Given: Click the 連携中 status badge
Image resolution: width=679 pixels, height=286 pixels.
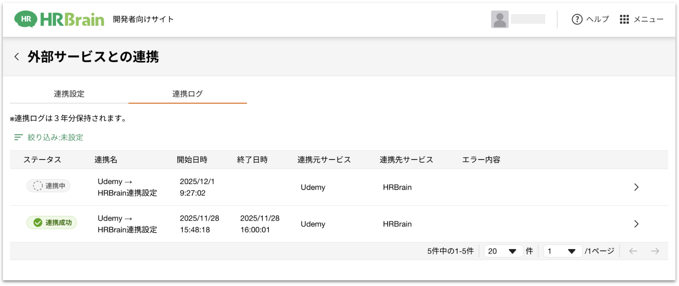Looking at the screenshot, I should [x=48, y=186].
